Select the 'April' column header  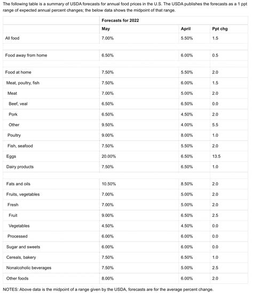186,29
